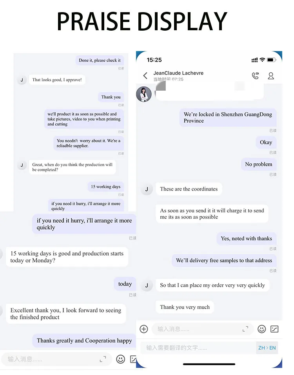Screen dimensions: 294x375
Task: Tap J avatar beside 'That looks good' message
Action: tap(22, 80)
